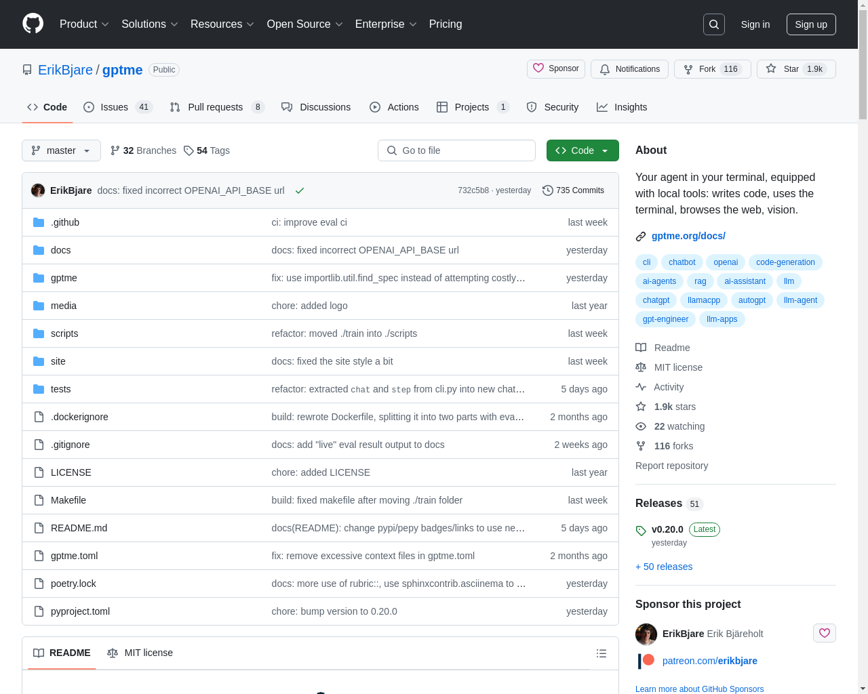The height and width of the screenshot is (694, 868).
Task: Click the Makefile file icon
Action: pyautogui.click(x=39, y=500)
